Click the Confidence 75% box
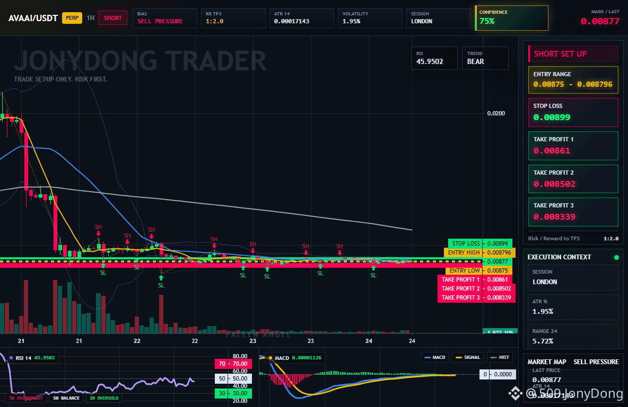Image resolution: width=628 pixels, height=407 pixels. [x=511, y=18]
